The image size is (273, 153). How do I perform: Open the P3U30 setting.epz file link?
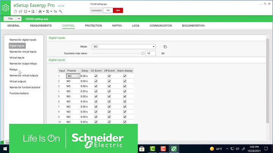click(37, 19)
